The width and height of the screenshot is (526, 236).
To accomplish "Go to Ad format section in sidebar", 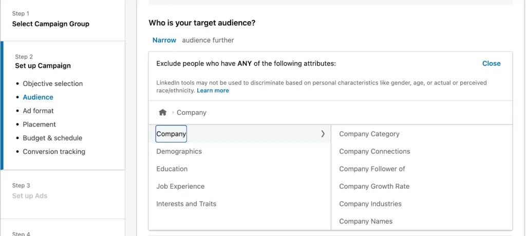I will tap(38, 111).
